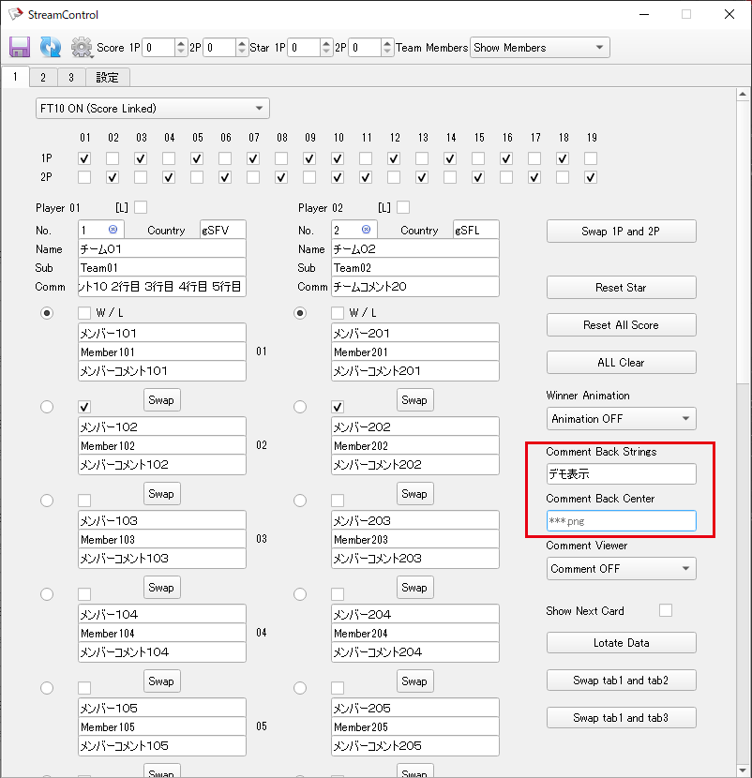The height and width of the screenshot is (778, 752).
Task: Click Player 01 Name field チーム01
Action: [162, 248]
